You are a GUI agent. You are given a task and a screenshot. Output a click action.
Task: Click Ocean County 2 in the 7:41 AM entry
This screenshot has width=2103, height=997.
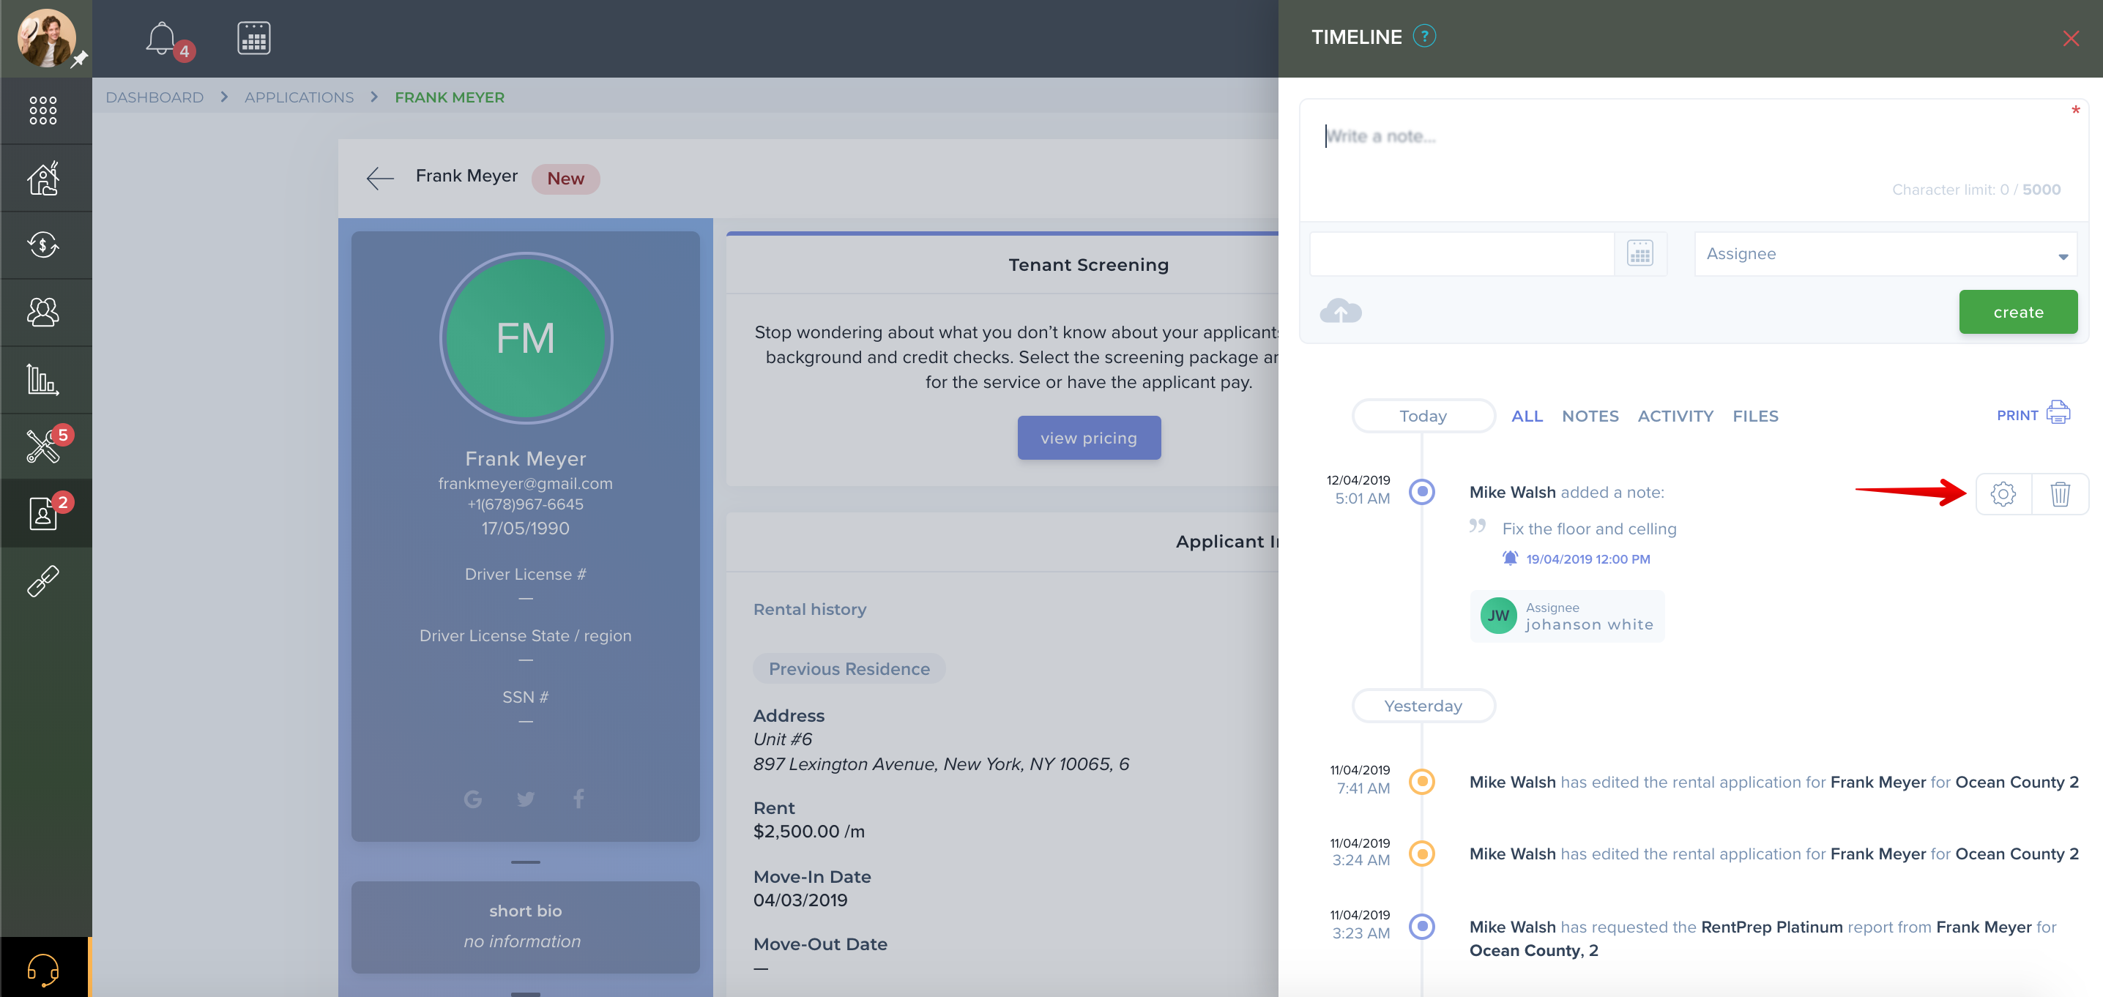click(2017, 782)
